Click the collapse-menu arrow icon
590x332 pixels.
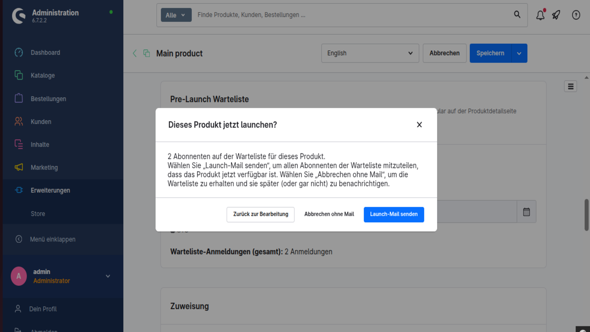19,239
